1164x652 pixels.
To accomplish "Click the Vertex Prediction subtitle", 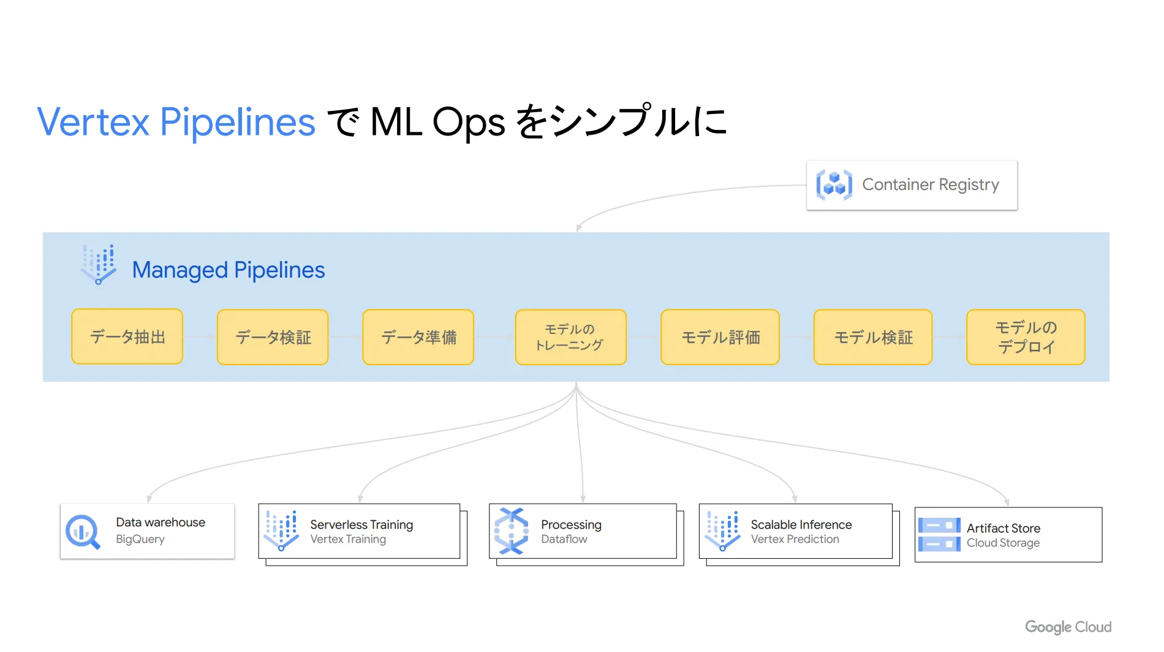I will click(795, 539).
